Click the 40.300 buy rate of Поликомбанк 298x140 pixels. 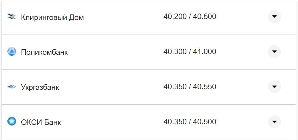[175, 52]
